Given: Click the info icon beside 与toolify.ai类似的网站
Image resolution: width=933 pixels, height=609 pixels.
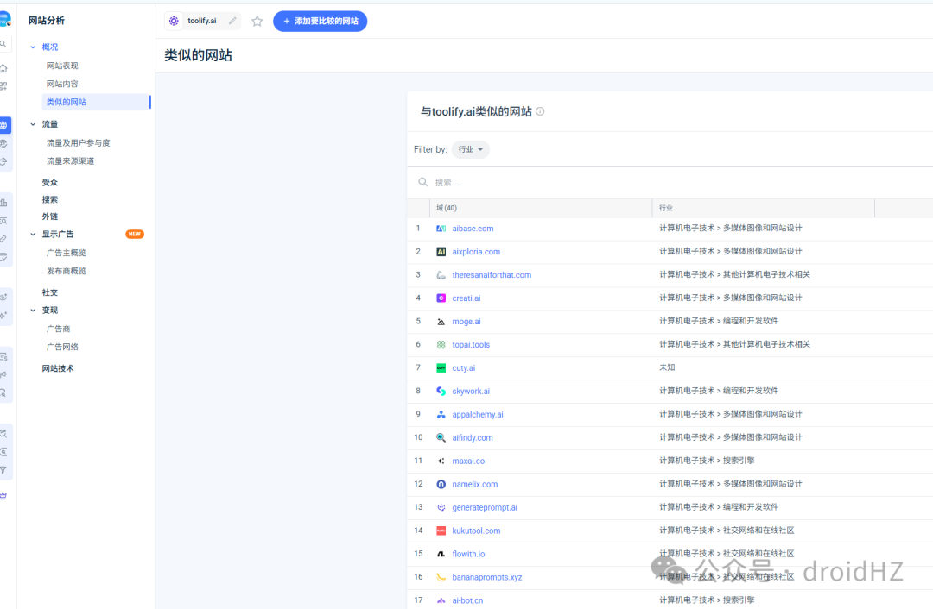Looking at the screenshot, I should click(540, 111).
